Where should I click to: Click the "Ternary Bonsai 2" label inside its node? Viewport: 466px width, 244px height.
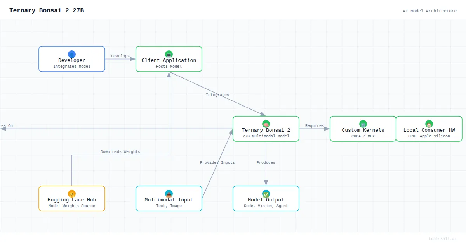(x=266, y=130)
